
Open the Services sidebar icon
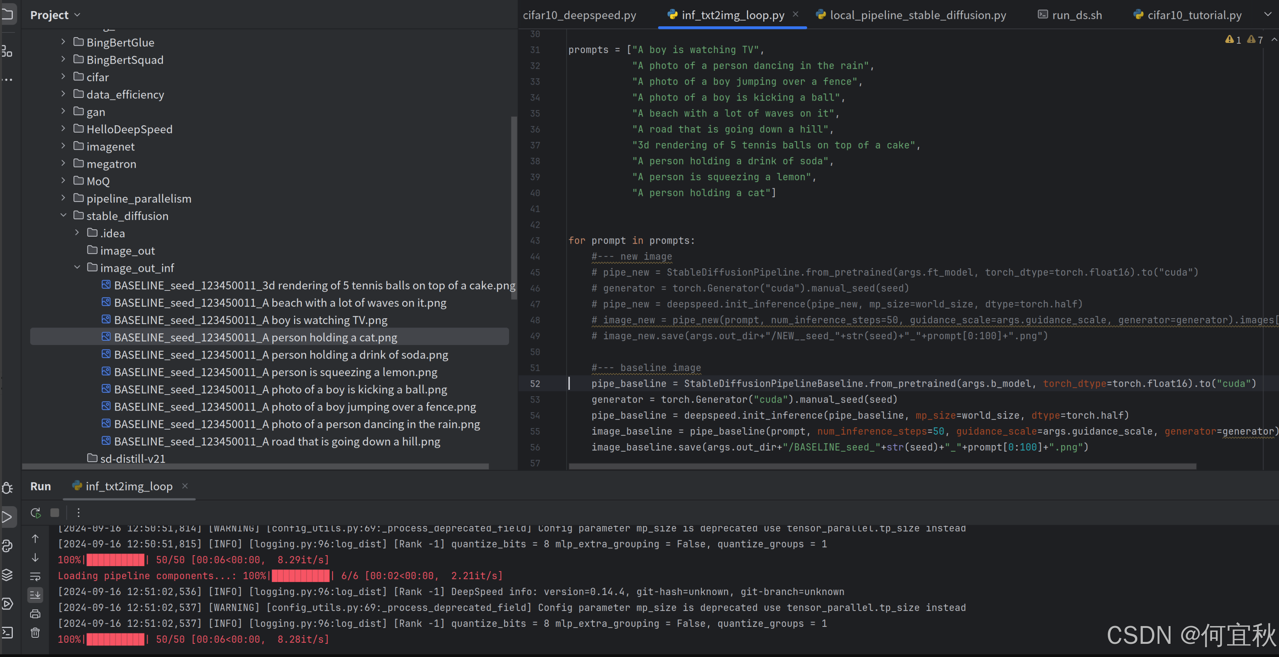[x=7, y=604]
